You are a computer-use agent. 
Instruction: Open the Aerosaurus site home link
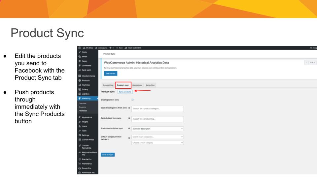101,48
